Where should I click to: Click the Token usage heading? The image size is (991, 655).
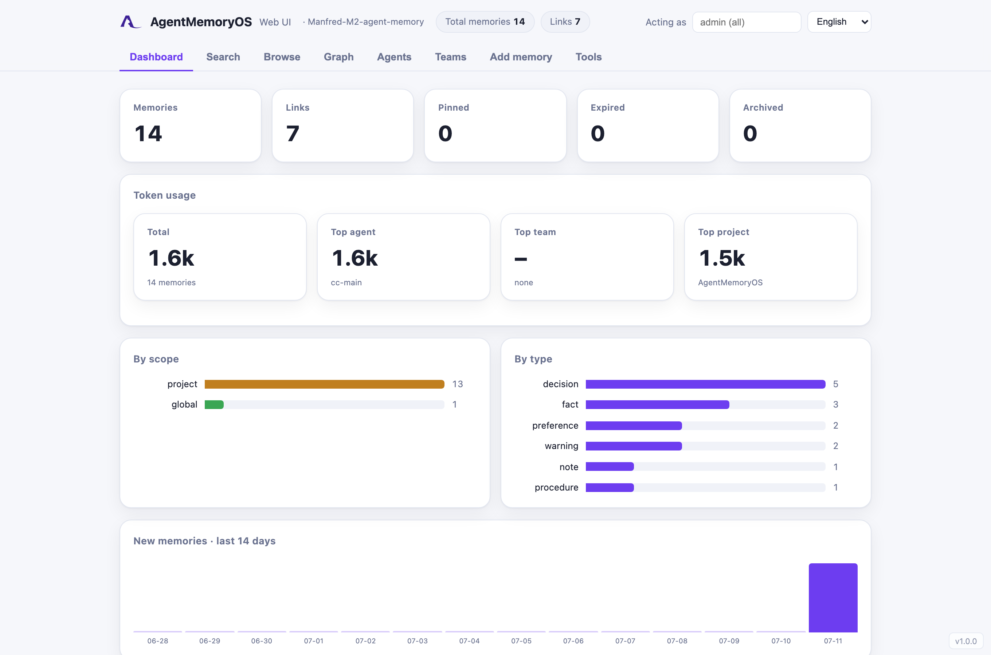(x=164, y=195)
